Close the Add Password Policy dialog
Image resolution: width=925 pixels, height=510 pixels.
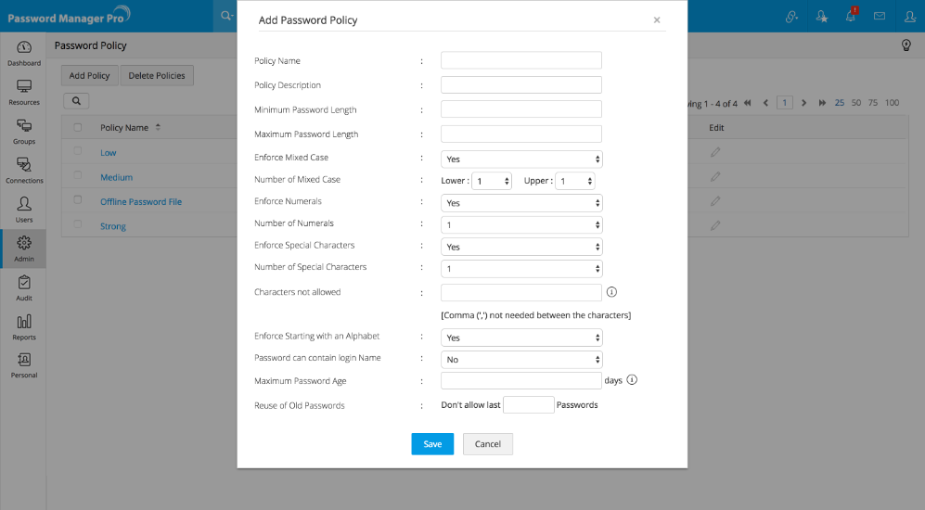[657, 19]
